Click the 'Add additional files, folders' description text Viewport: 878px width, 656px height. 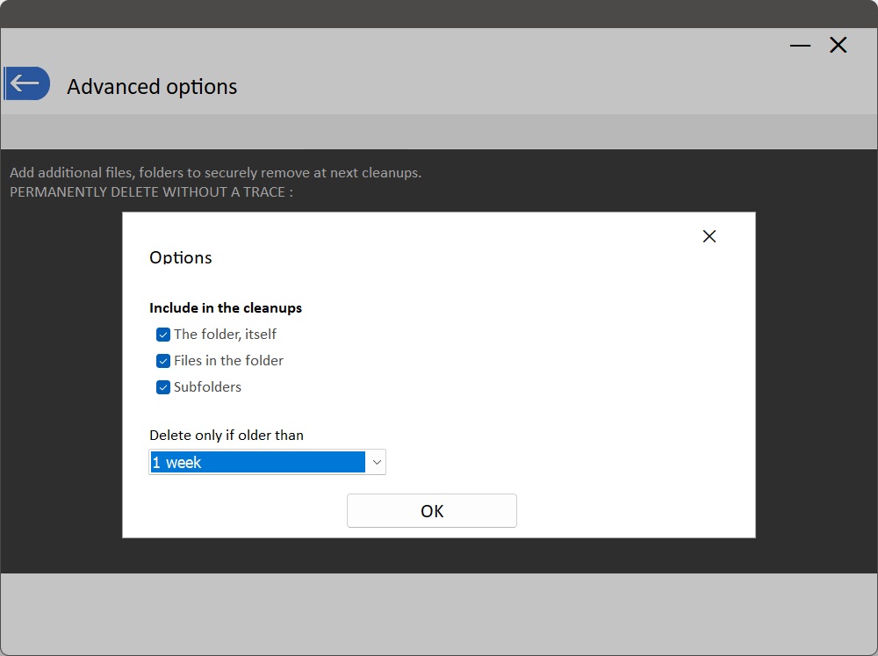pos(215,173)
